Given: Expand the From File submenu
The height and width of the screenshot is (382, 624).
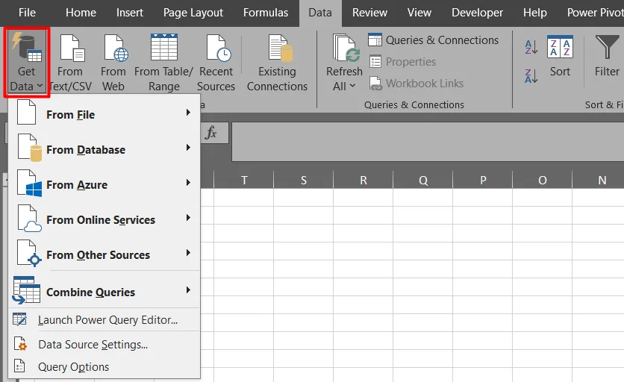Looking at the screenshot, I should click(104, 114).
